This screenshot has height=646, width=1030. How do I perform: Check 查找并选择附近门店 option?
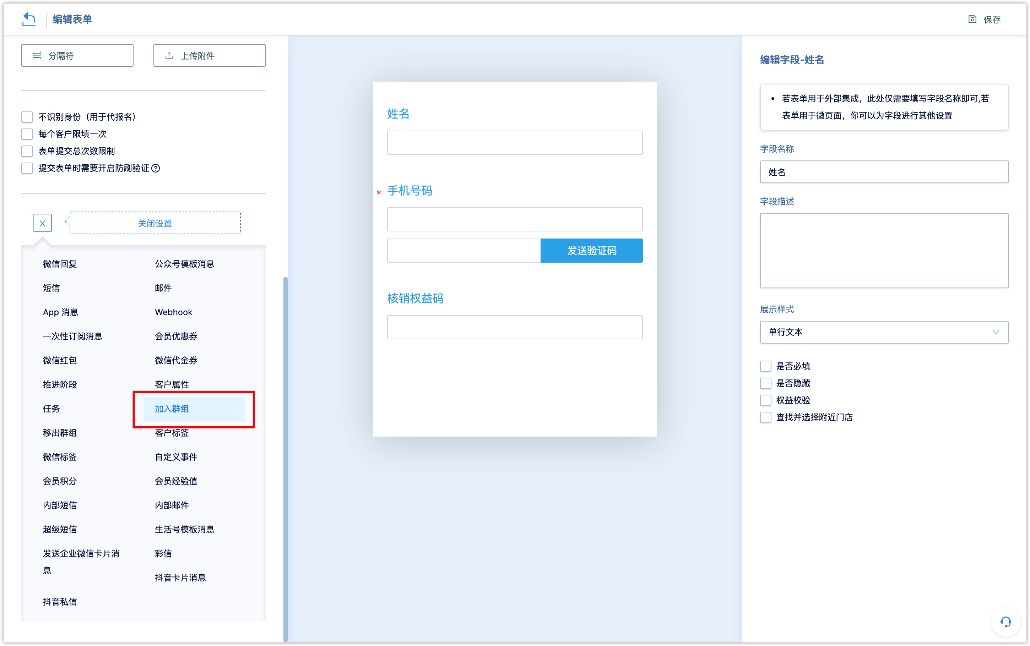766,417
